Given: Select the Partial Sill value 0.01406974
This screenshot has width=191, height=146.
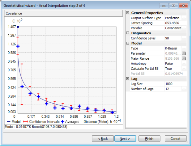Looking at the screenshot, I should (x=175, y=74).
